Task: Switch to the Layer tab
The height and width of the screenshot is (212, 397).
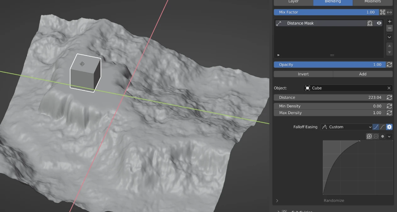Action: pyautogui.click(x=293, y=2)
